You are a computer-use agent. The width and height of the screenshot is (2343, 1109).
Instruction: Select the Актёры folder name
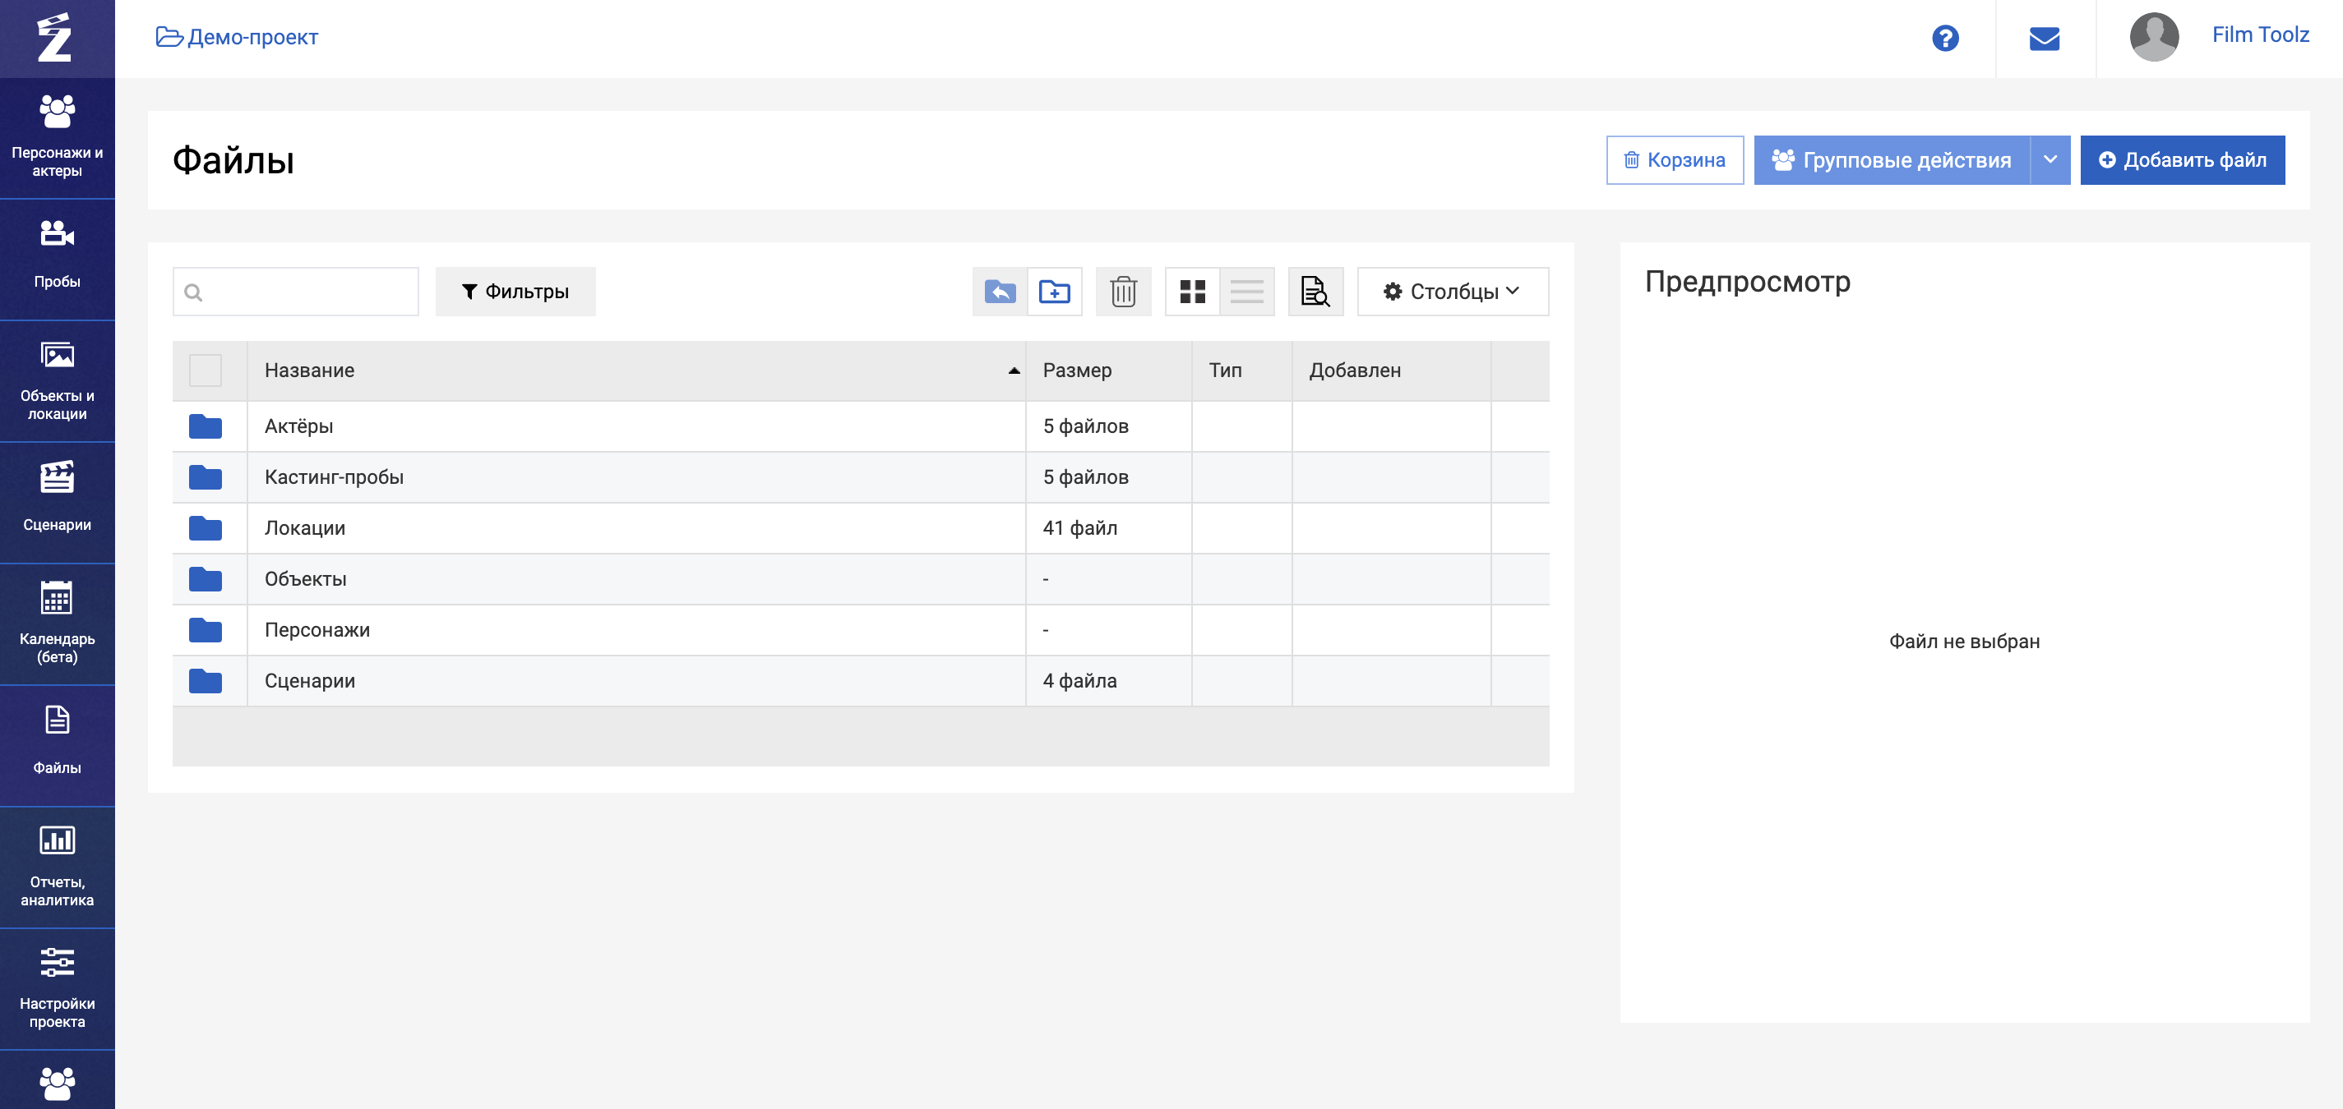pyautogui.click(x=298, y=426)
